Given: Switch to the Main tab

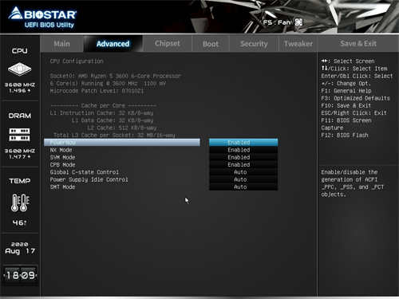Looking at the screenshot, I should point(61,44).
